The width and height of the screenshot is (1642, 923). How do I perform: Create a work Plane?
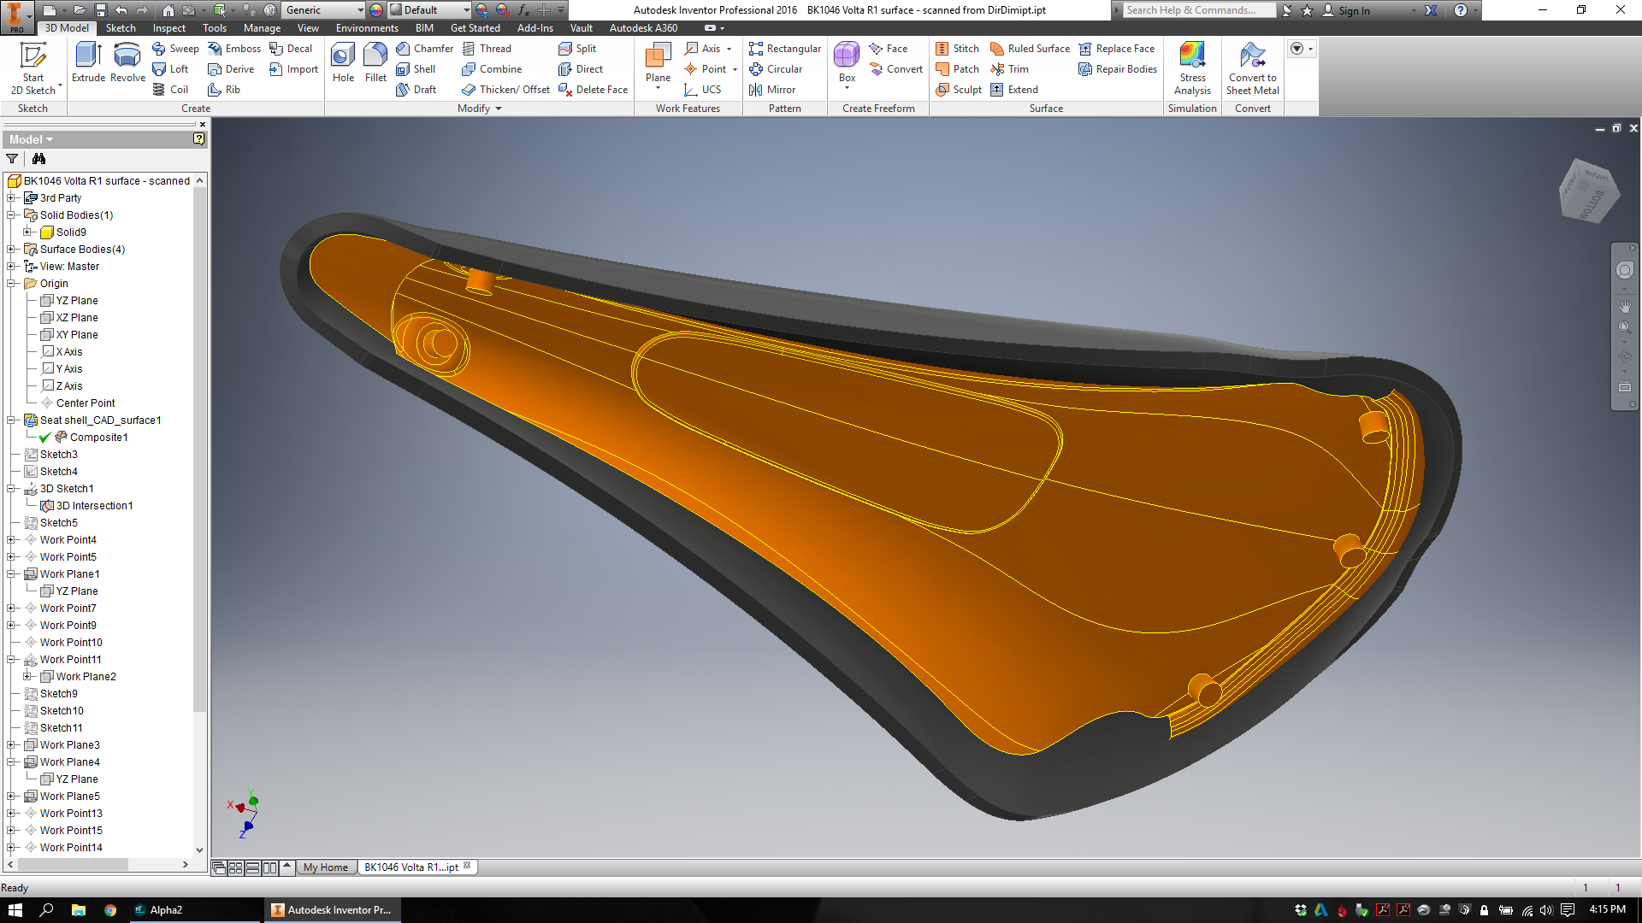click(x=658, y=67)
